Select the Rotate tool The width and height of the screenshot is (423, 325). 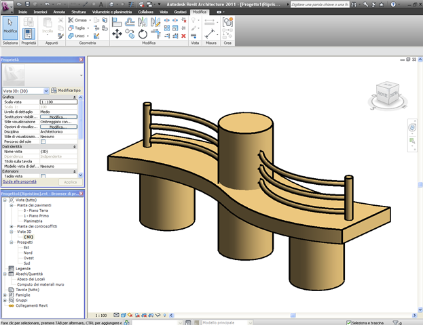tap(143, 33)
